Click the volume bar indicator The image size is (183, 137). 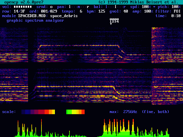coord(23,7)
